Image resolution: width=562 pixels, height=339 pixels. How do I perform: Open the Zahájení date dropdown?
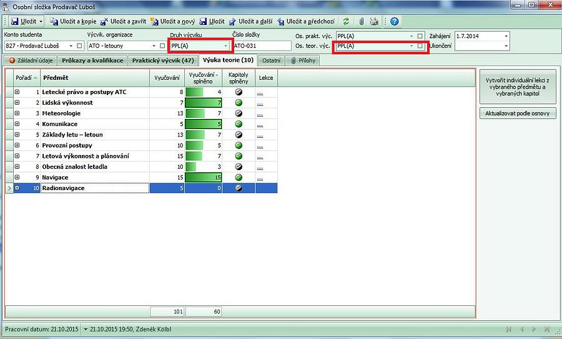(x=505, y=36)
